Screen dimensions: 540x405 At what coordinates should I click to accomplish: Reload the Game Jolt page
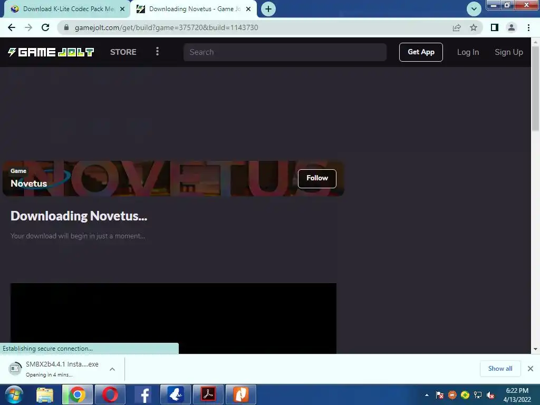click(x=45, y=27)
